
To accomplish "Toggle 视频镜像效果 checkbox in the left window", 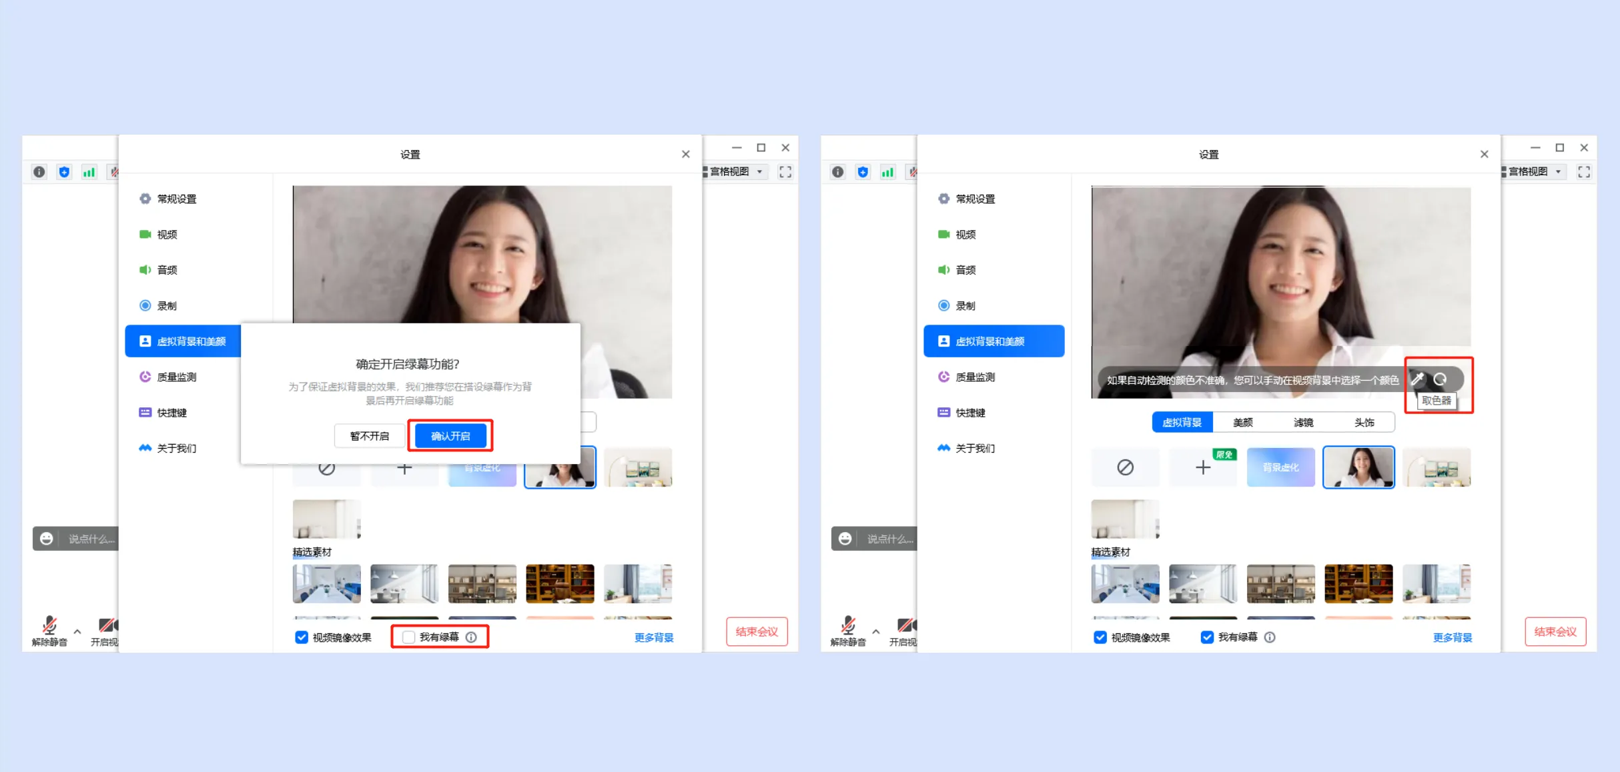I will pyautogui.click(x=302, y=637).
